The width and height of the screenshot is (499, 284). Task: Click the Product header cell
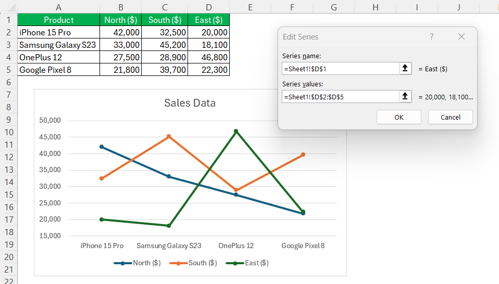[58, 20]
